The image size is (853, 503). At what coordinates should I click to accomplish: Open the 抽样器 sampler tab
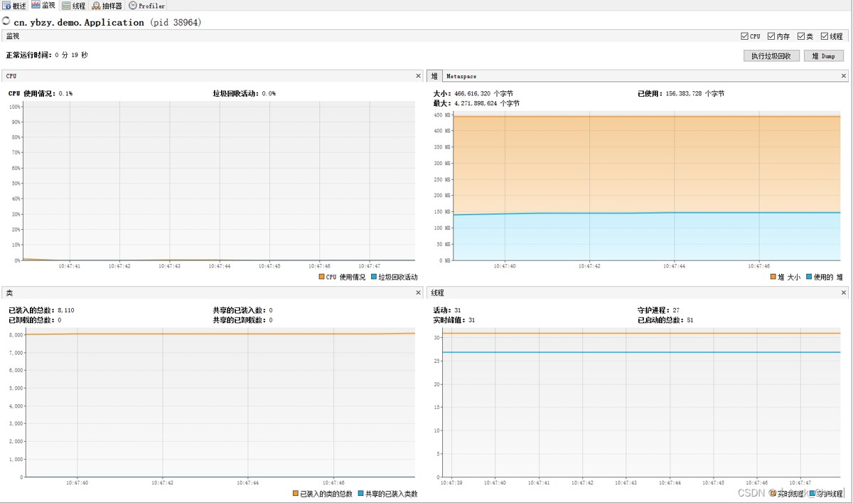(x=107, y=6)
